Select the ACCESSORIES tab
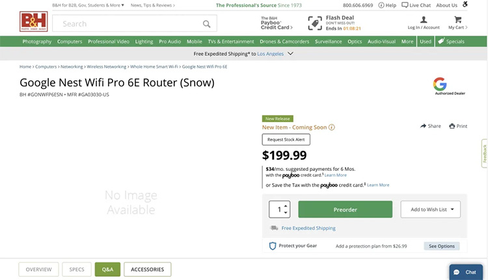Viewport: 488px width, 280px height. [147, 269]
